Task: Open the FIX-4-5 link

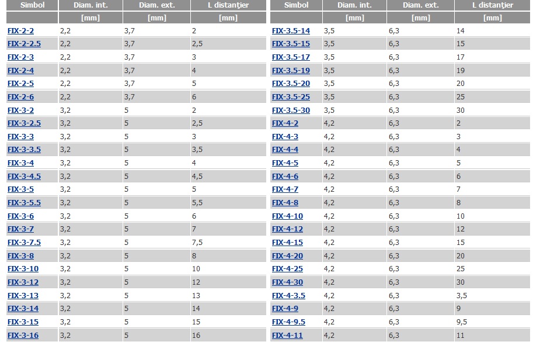Action: coord(285,163)
